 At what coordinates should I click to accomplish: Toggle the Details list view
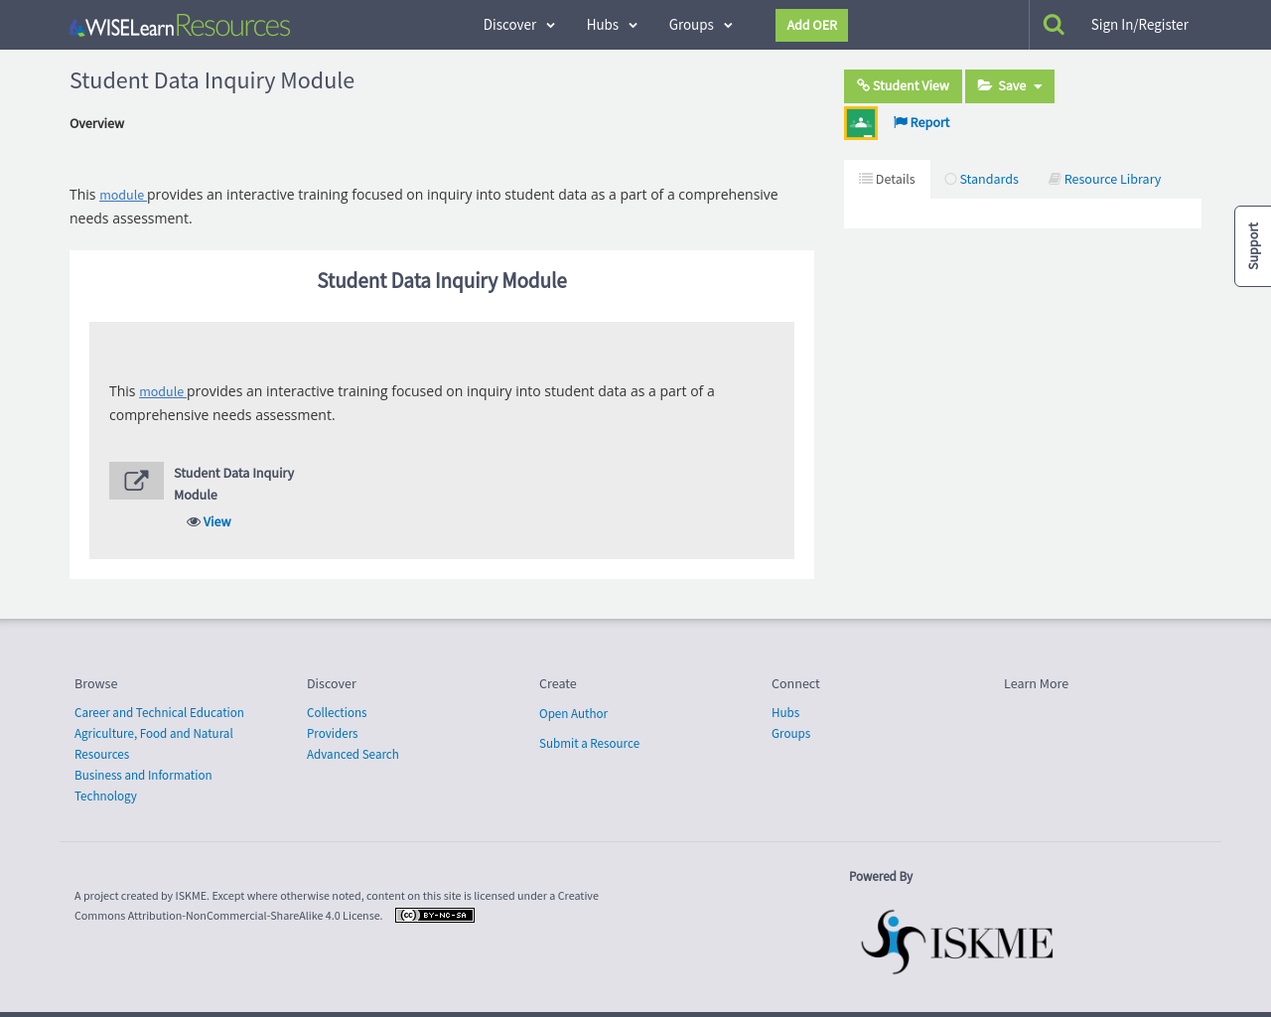[866, 178]
